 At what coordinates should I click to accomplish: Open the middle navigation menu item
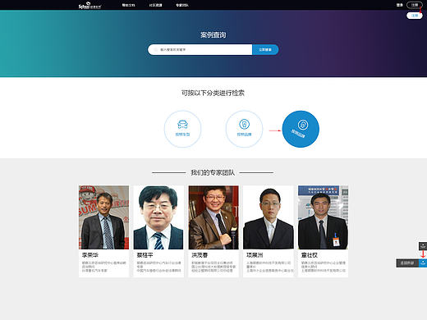[155, 5]
